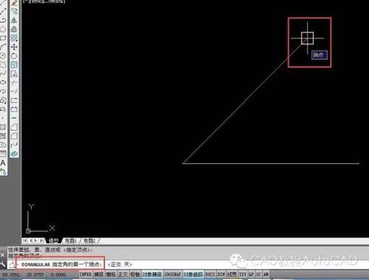Select the Move tool
This screenshot has height=280, width=369.
pyautogui.click(x=14, y=47)
